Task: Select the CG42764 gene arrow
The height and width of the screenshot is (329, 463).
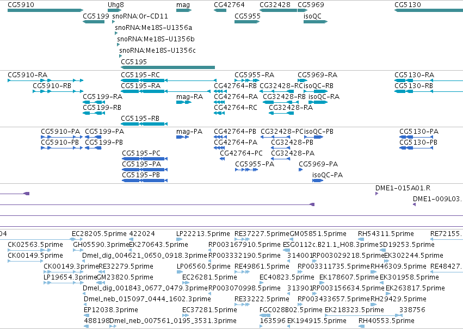Action: 220,10
